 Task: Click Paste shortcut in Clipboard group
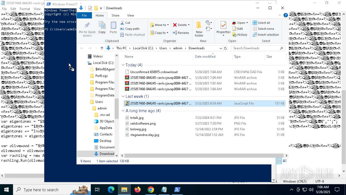132,35
